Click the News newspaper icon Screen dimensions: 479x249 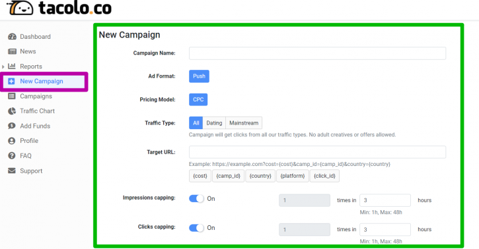[x=12, y=51]
